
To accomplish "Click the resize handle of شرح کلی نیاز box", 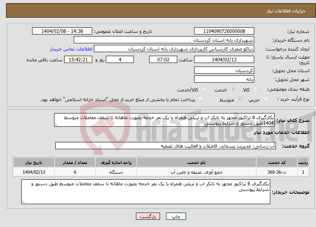I will tap(56, 125).
